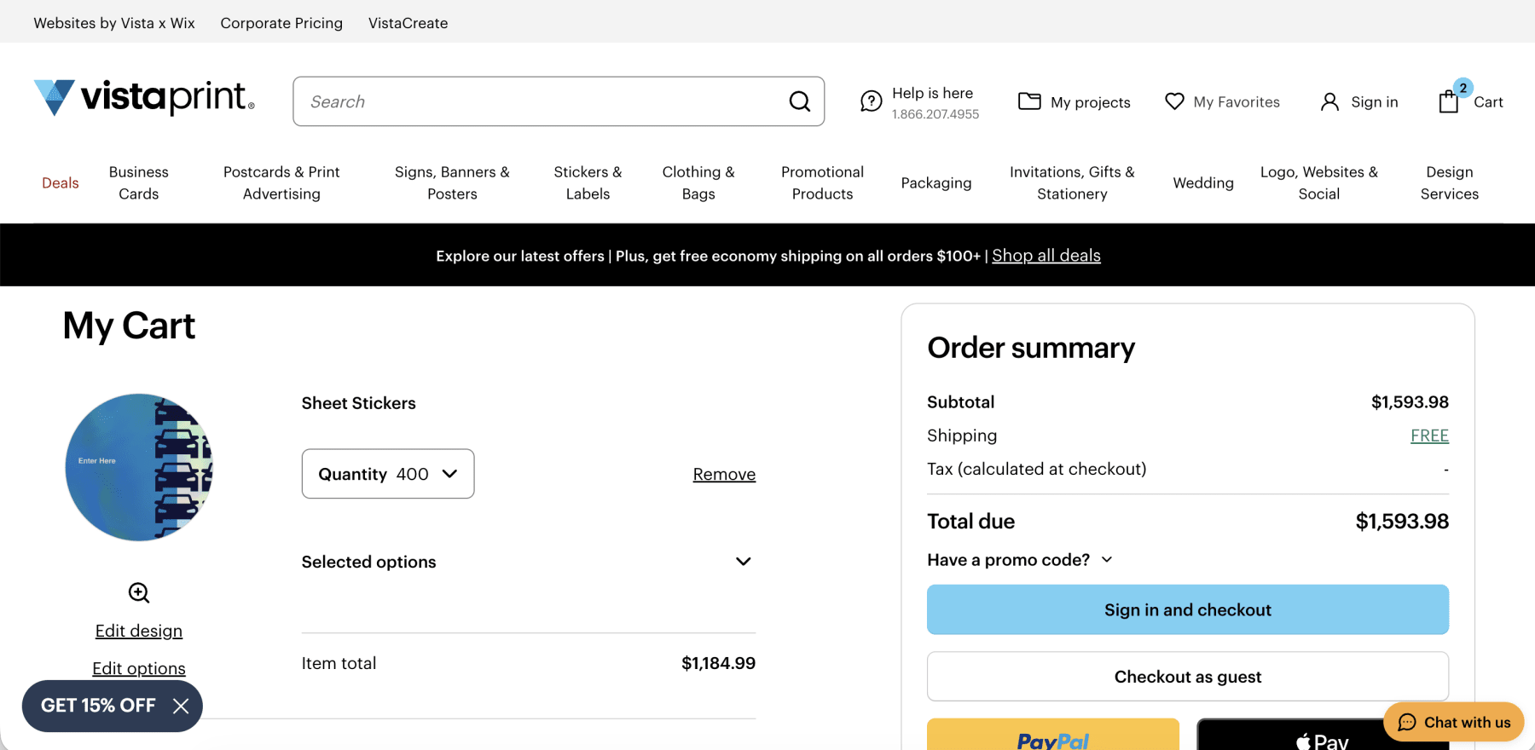
Task: Click the Edit design link
Action: pyautogui.click(x=139, y=631)
